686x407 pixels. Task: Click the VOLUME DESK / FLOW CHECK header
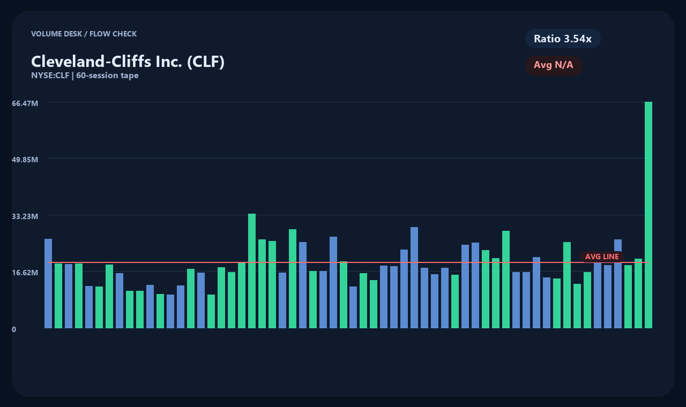coord(84,34)
